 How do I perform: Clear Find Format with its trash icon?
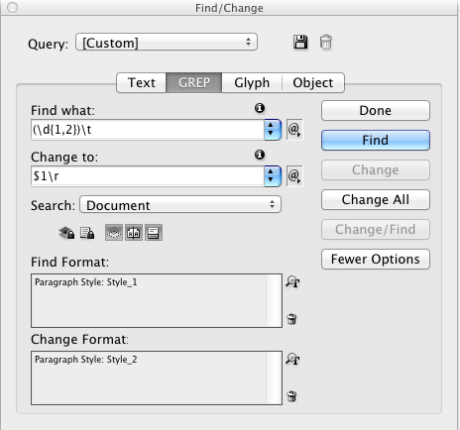(x=291, y=319)
